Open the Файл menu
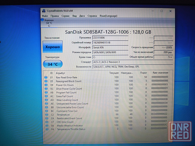This screenshot has height=146, width=195. [x=45, y=16]
